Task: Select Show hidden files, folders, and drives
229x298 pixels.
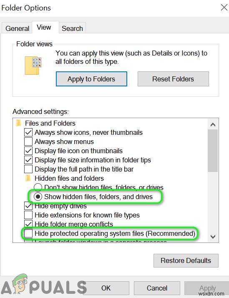Action: click(x=38, y=197)
